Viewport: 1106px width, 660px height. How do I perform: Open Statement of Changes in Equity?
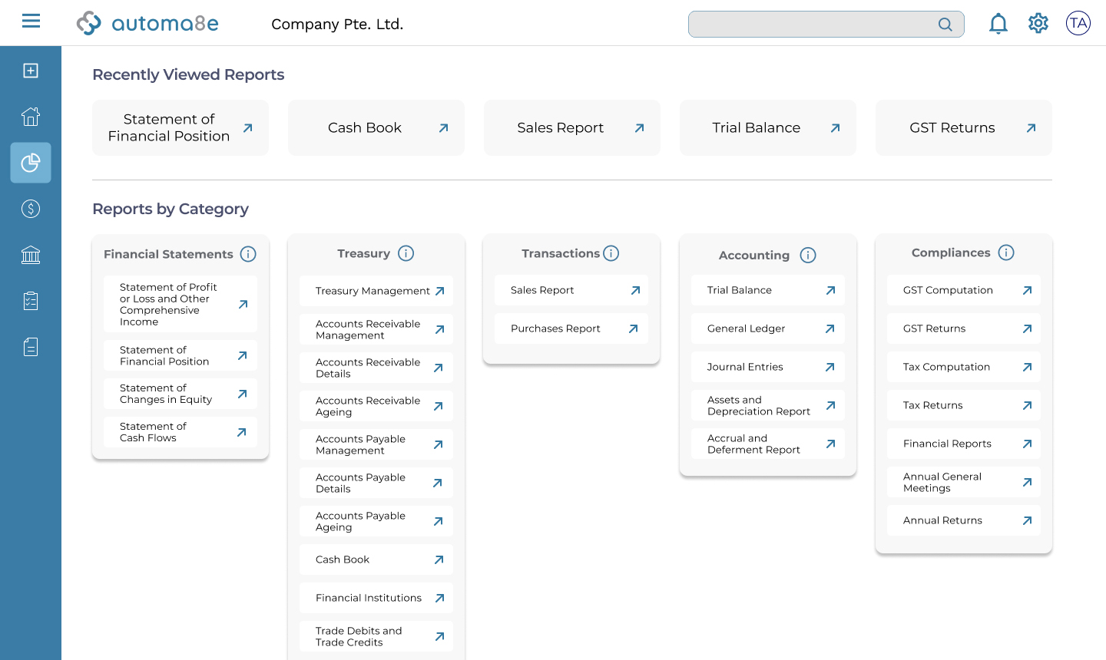[x=180, y=394]
